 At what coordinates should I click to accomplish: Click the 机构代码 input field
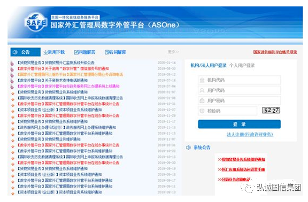(239, 80)
